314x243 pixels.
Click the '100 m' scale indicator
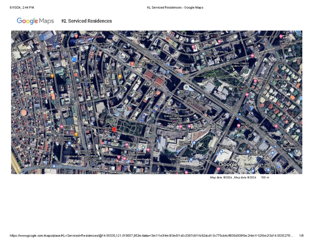point(265,177)
